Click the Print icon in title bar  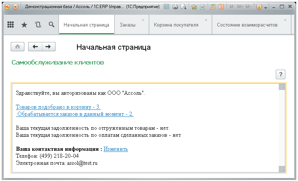coord(175,7)
